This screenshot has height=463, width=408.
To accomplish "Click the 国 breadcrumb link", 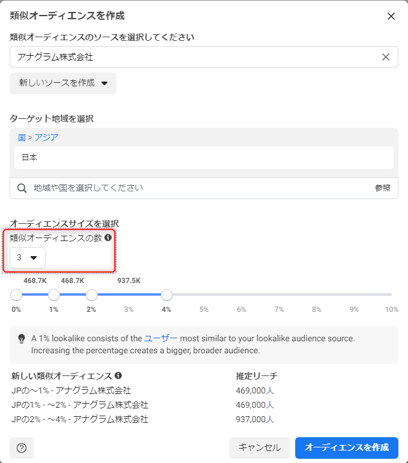I will pos(22,137).
